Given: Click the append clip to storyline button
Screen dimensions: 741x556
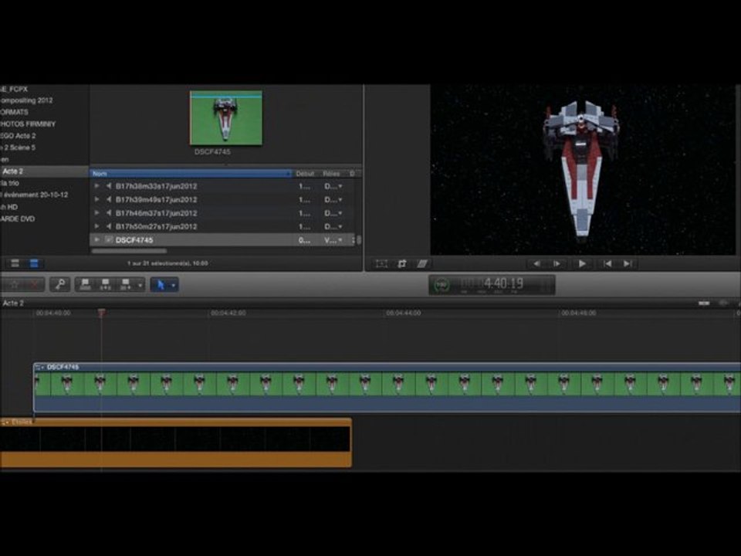Looking at the screenshot, I should tap(125, 284).
